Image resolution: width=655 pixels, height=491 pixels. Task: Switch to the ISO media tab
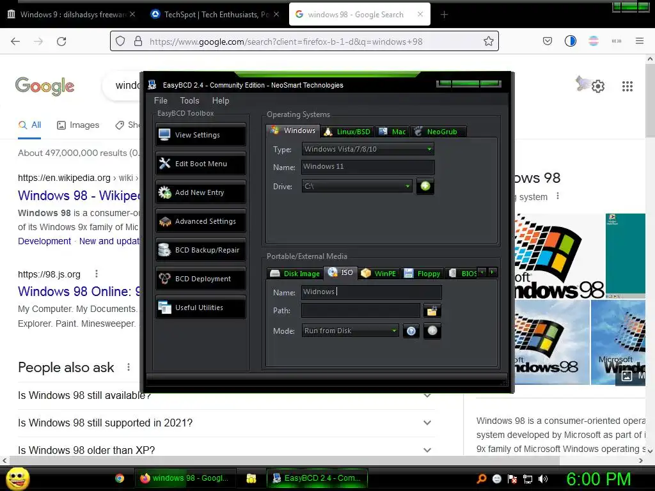click(x=341, y=272)
